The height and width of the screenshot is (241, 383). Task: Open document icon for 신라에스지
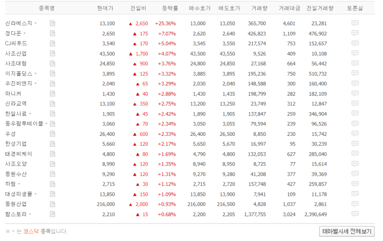pos(53,23)
